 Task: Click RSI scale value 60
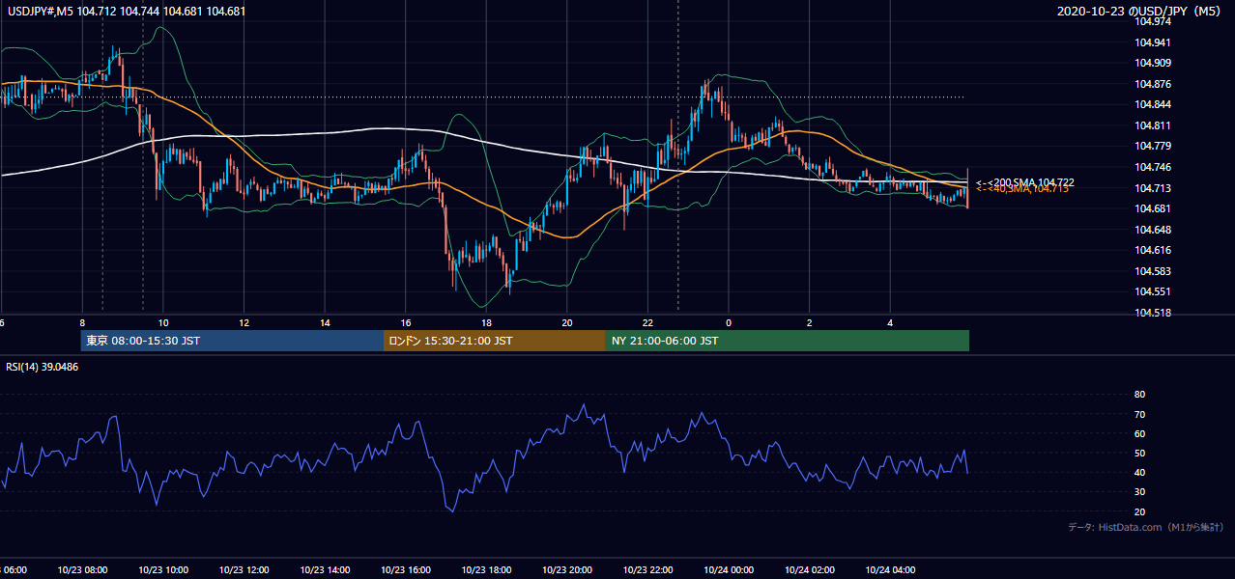click(x=1139, y=434)
